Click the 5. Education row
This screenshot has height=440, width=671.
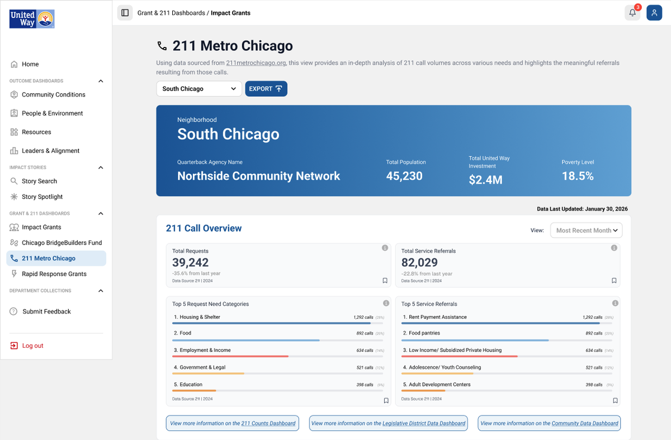pos(278,387)
